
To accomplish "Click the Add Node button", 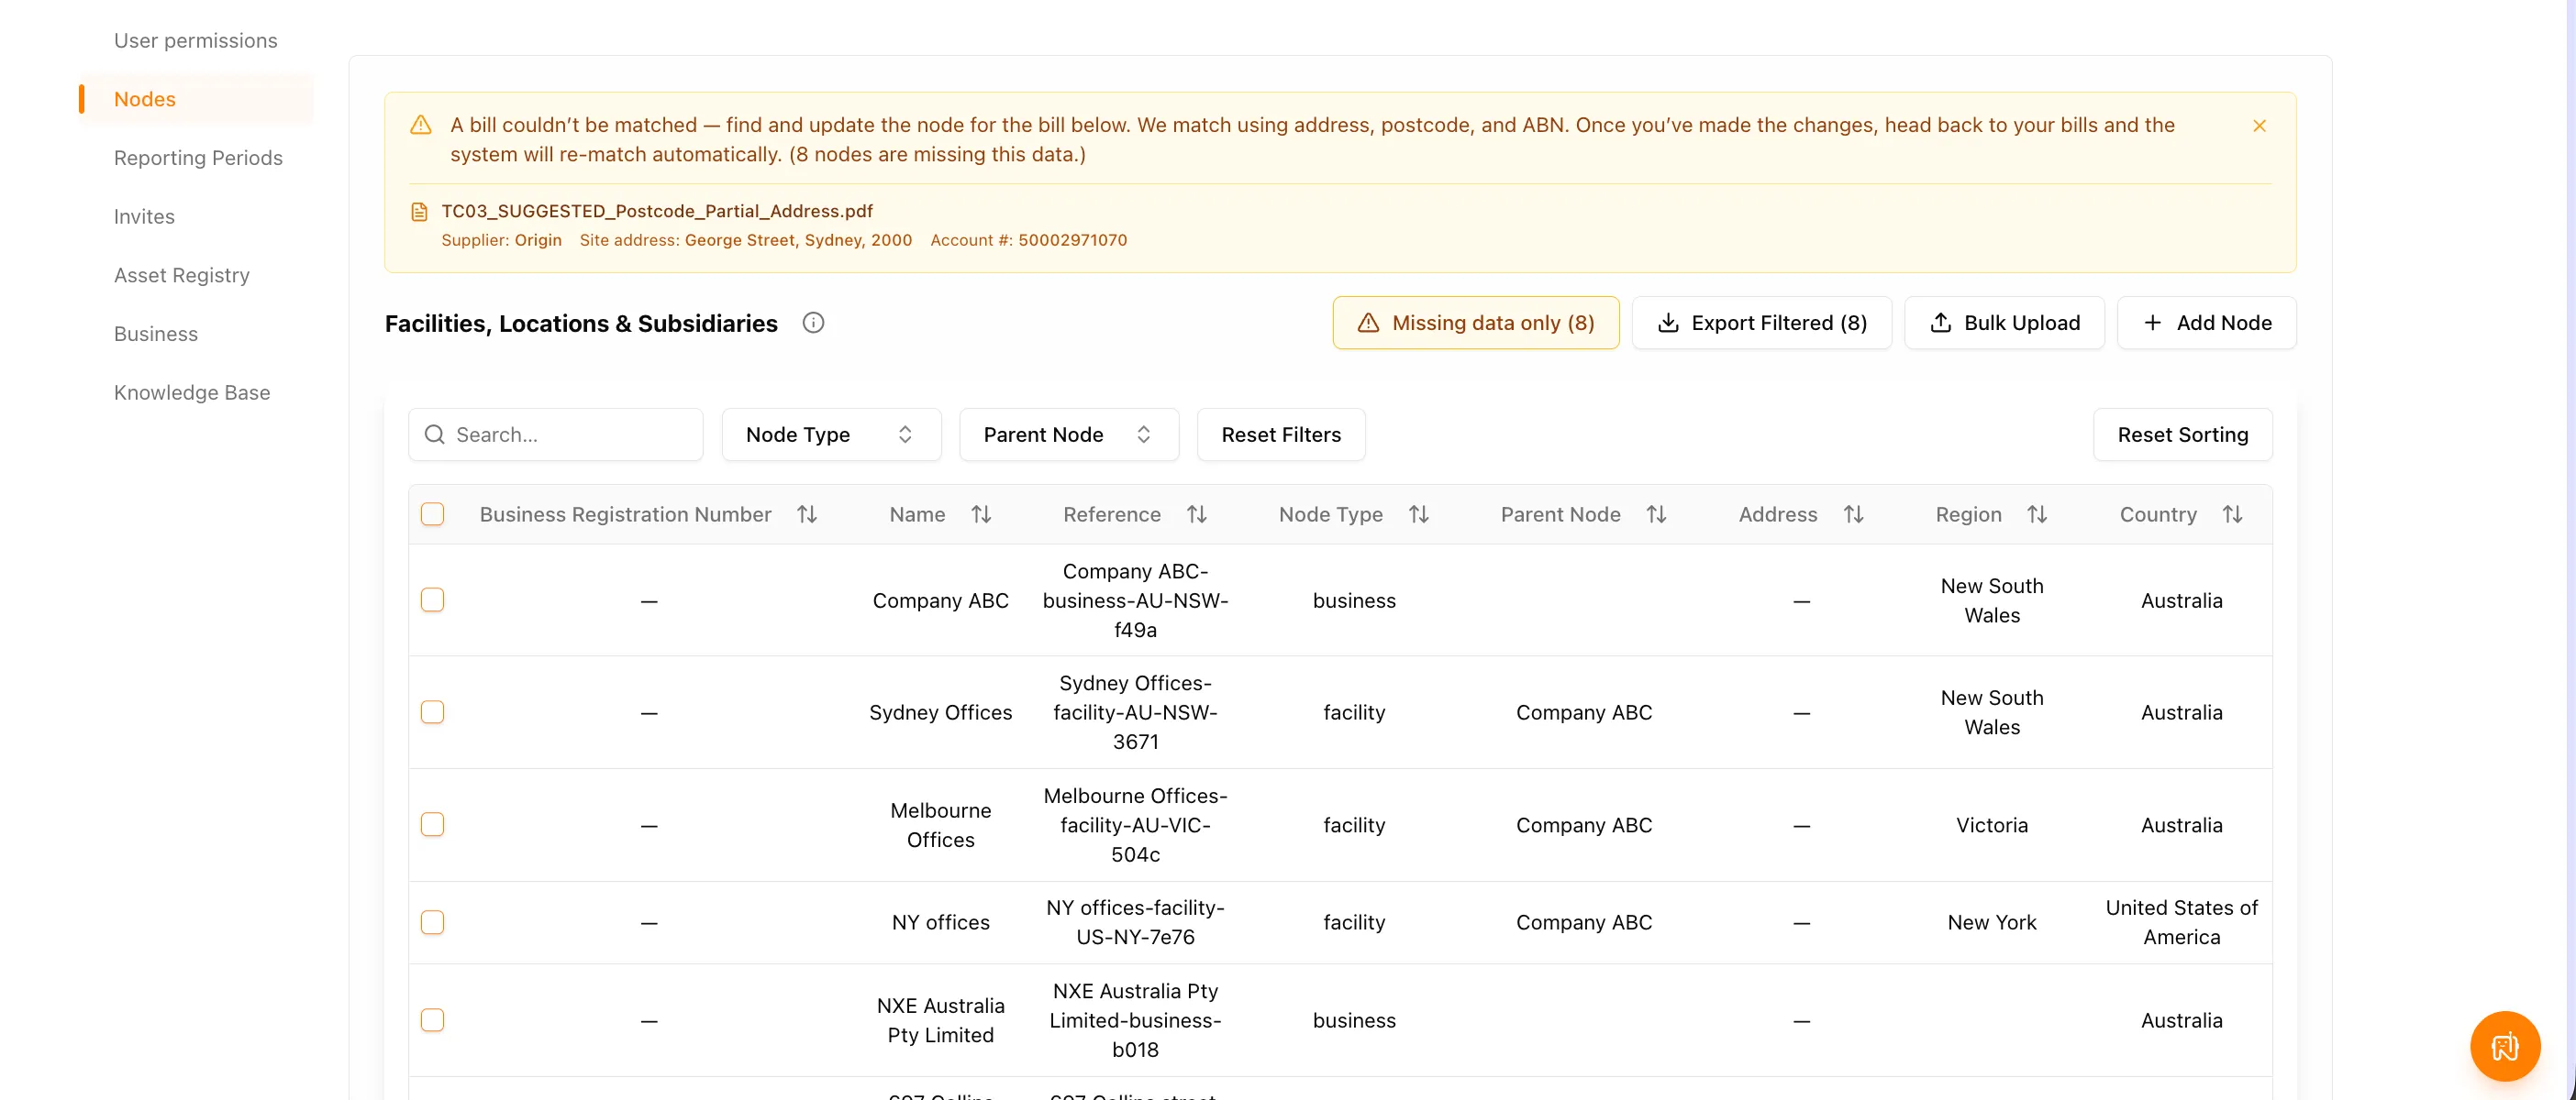I will (2206, 323).
